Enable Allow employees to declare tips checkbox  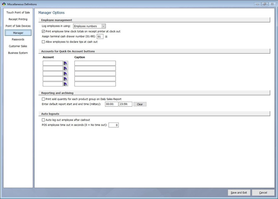tap(43, 42)
